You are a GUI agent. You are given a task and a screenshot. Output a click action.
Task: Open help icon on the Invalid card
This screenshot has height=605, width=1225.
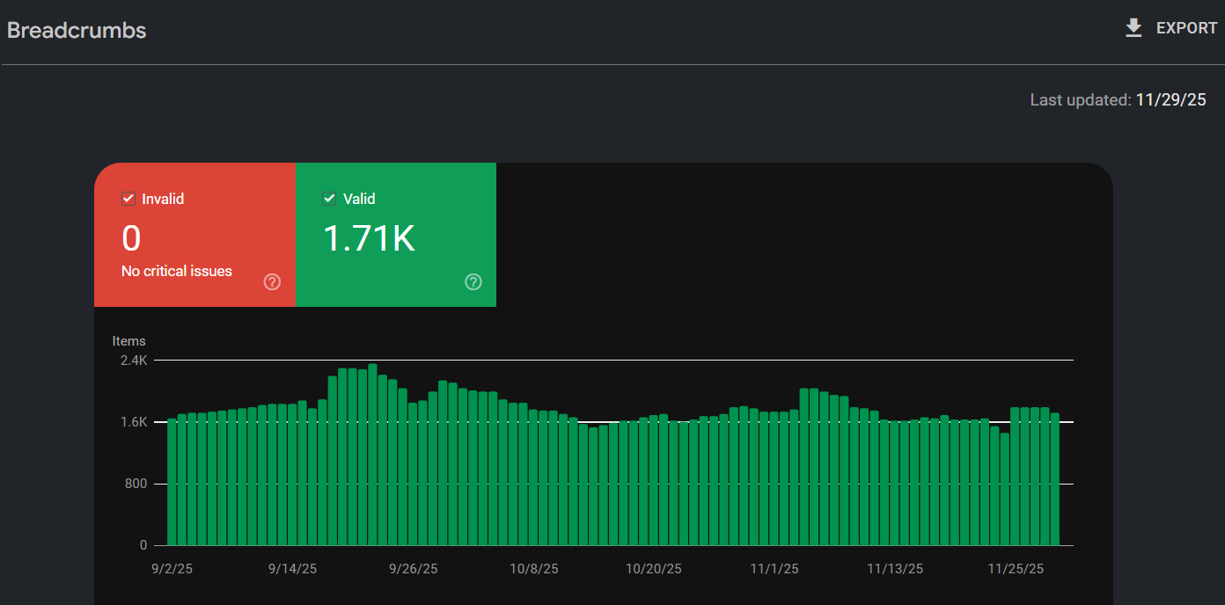coord(272,281)
